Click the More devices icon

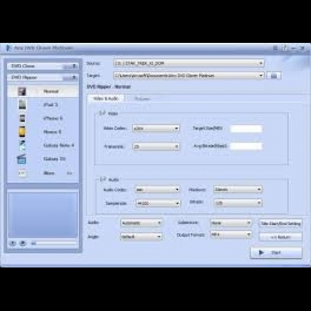[x=22, y=173]
